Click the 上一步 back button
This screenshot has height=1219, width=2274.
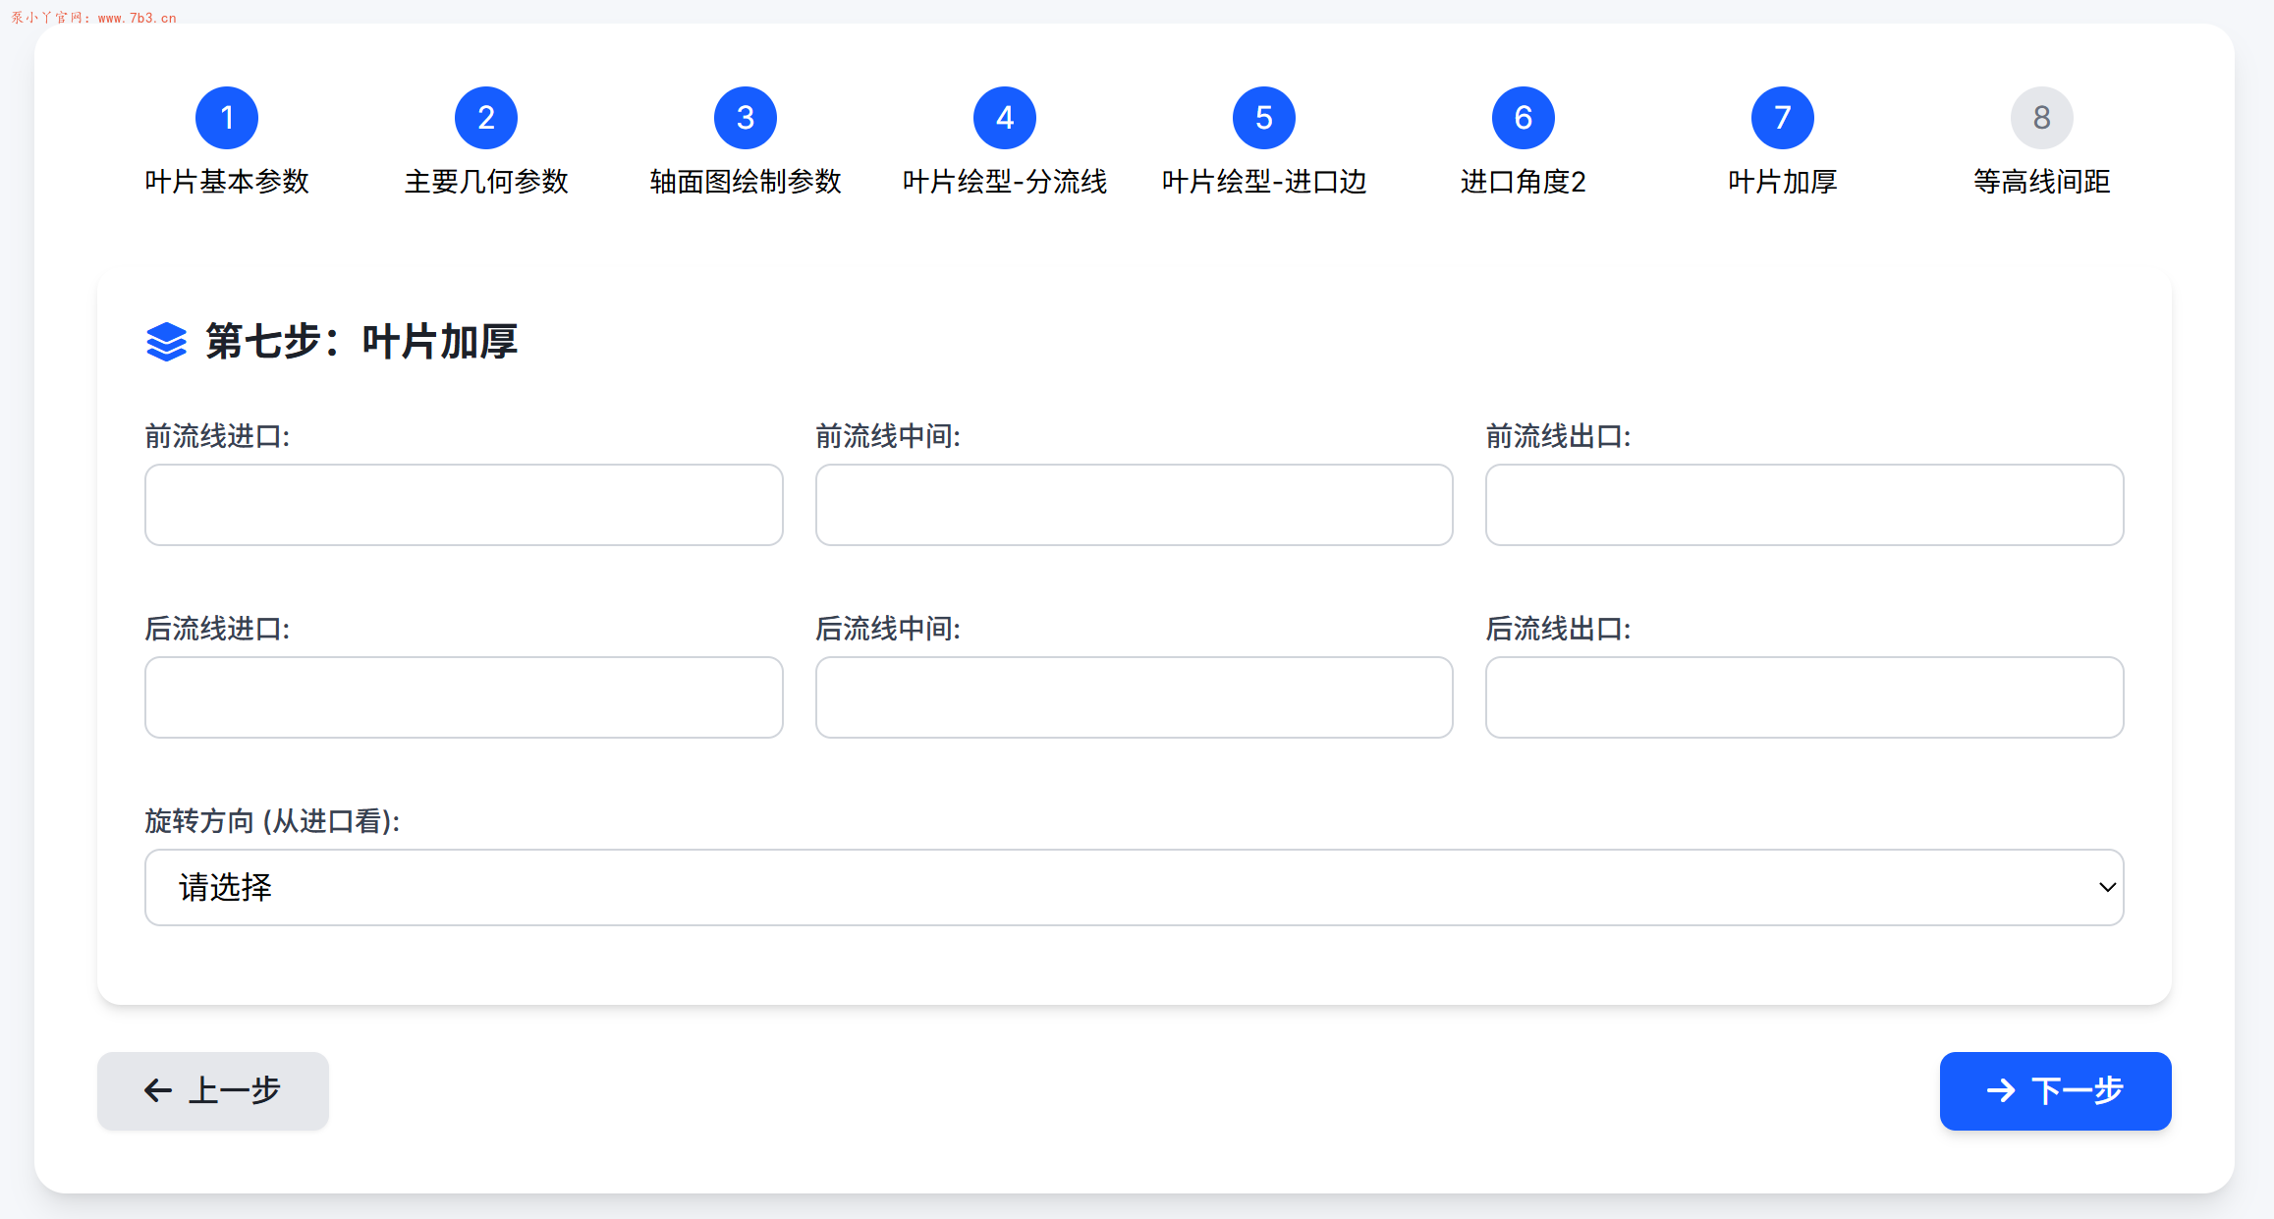[213, 1090]
